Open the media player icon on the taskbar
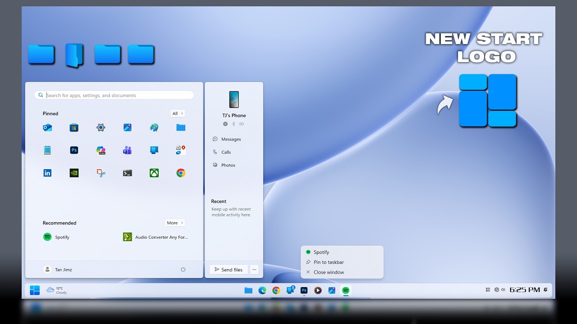The width and height of the screenshot is (577, 324). coord(318,291)
